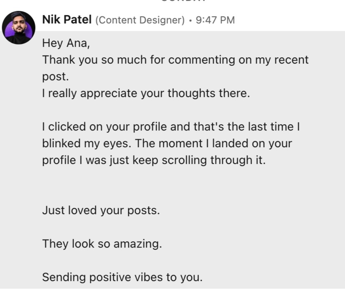Click the 'Thank you so much' line
345x289 pixels.
coord(175,60)
